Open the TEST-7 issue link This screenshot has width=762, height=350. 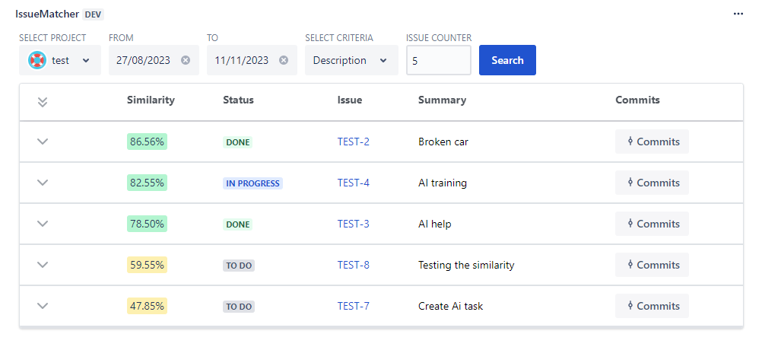(x=354, y=306)
